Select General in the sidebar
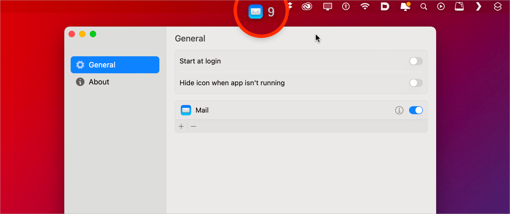 pos(115,65)
